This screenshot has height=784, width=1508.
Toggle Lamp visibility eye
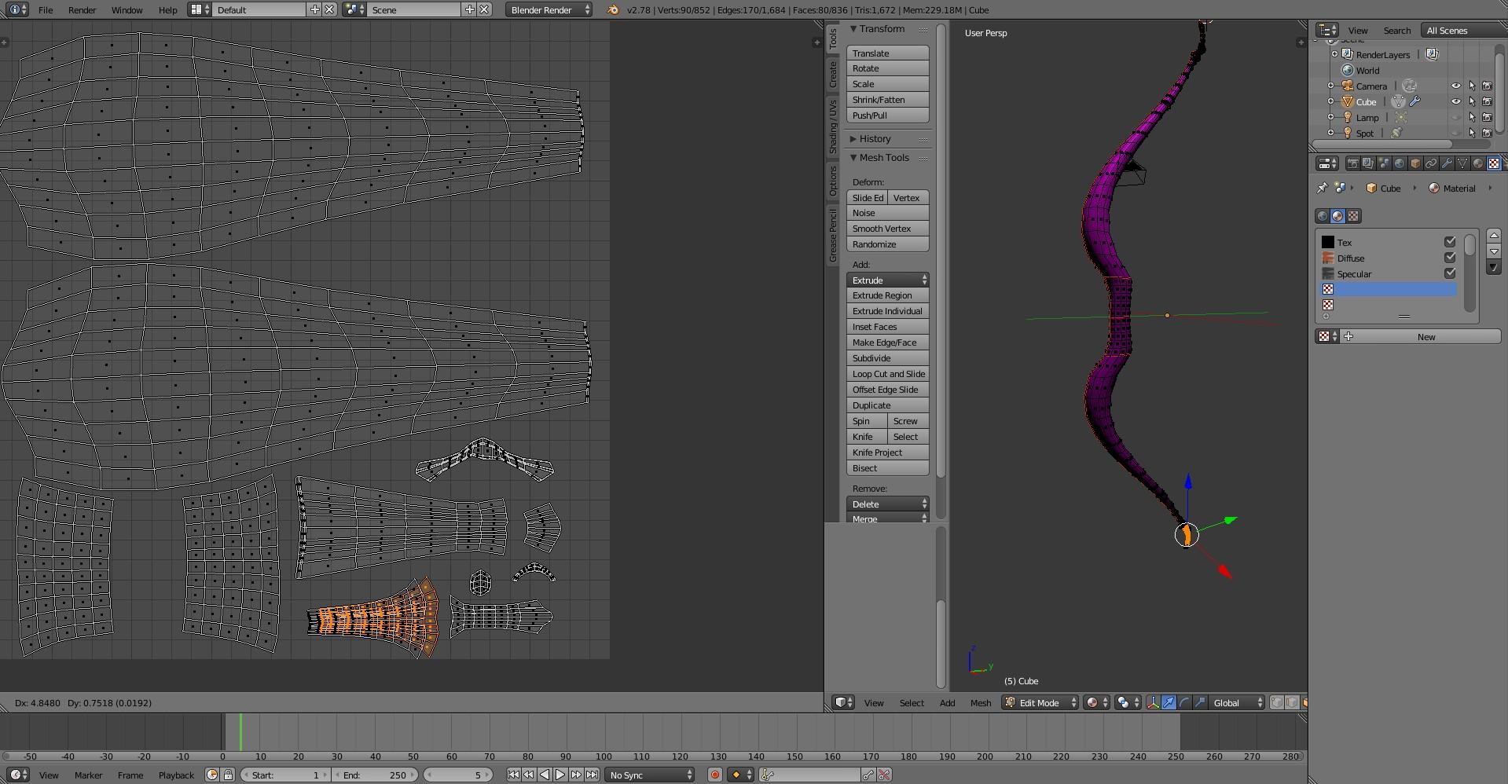tap(1456, 117)
